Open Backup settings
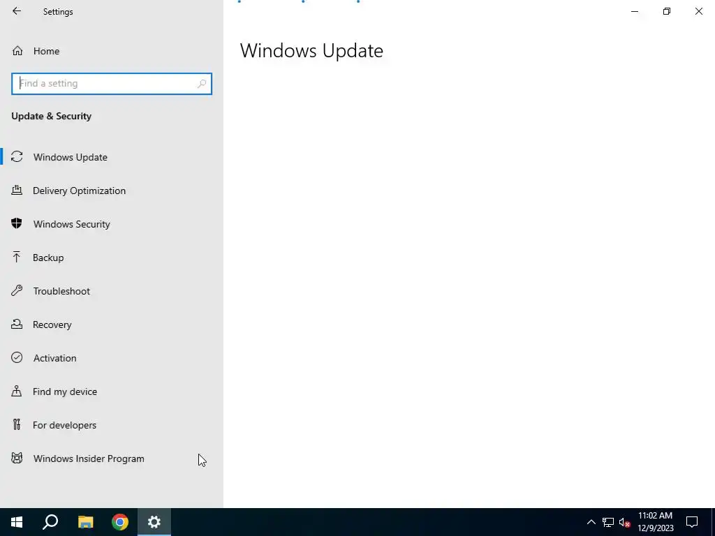This screenshot has width=715, height=536. point(112,258)
